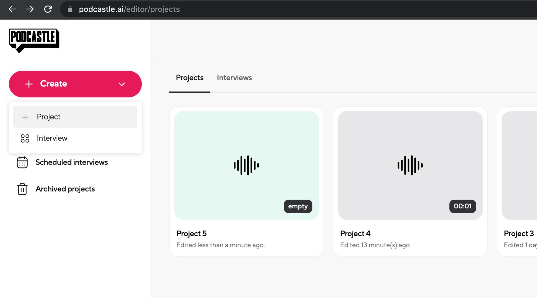Click the empty badge on Project 5

point(298,206)
